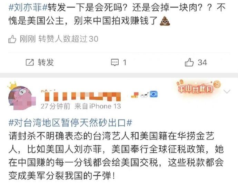Tap the blue camera badge icon
238x184 pixels.
coord(153,94)
